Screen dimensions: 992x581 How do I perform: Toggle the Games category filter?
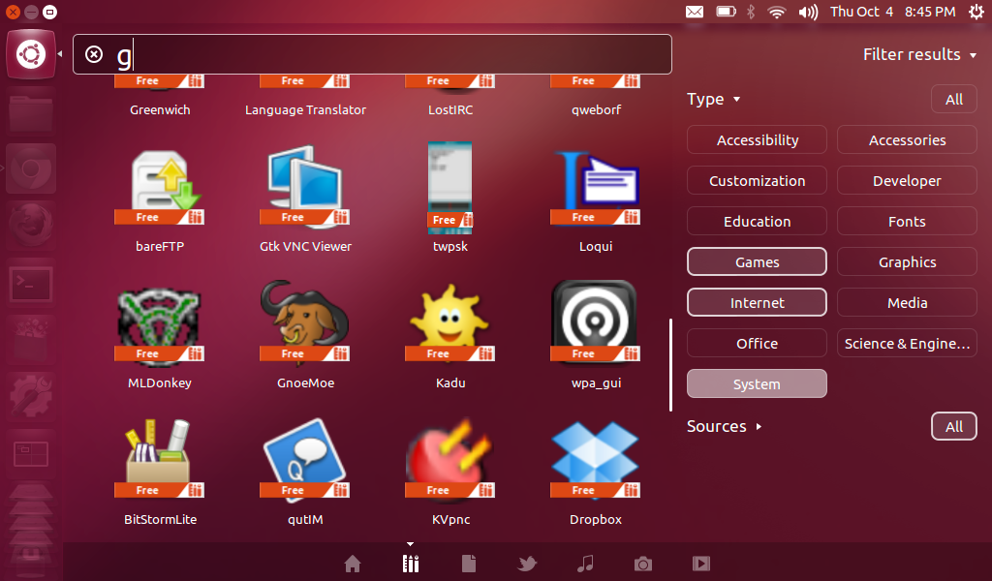[757, 261]
